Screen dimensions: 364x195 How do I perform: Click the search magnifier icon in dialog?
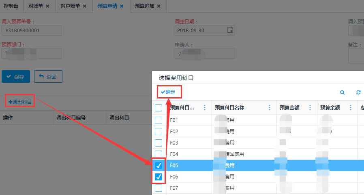[342, 92]
